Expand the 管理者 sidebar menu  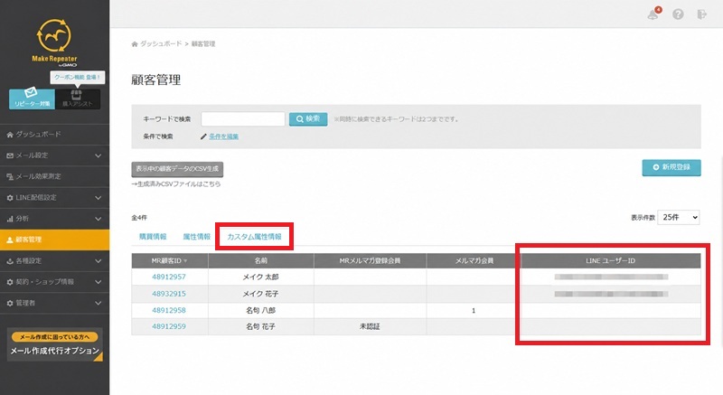click(x=54, y=303)
